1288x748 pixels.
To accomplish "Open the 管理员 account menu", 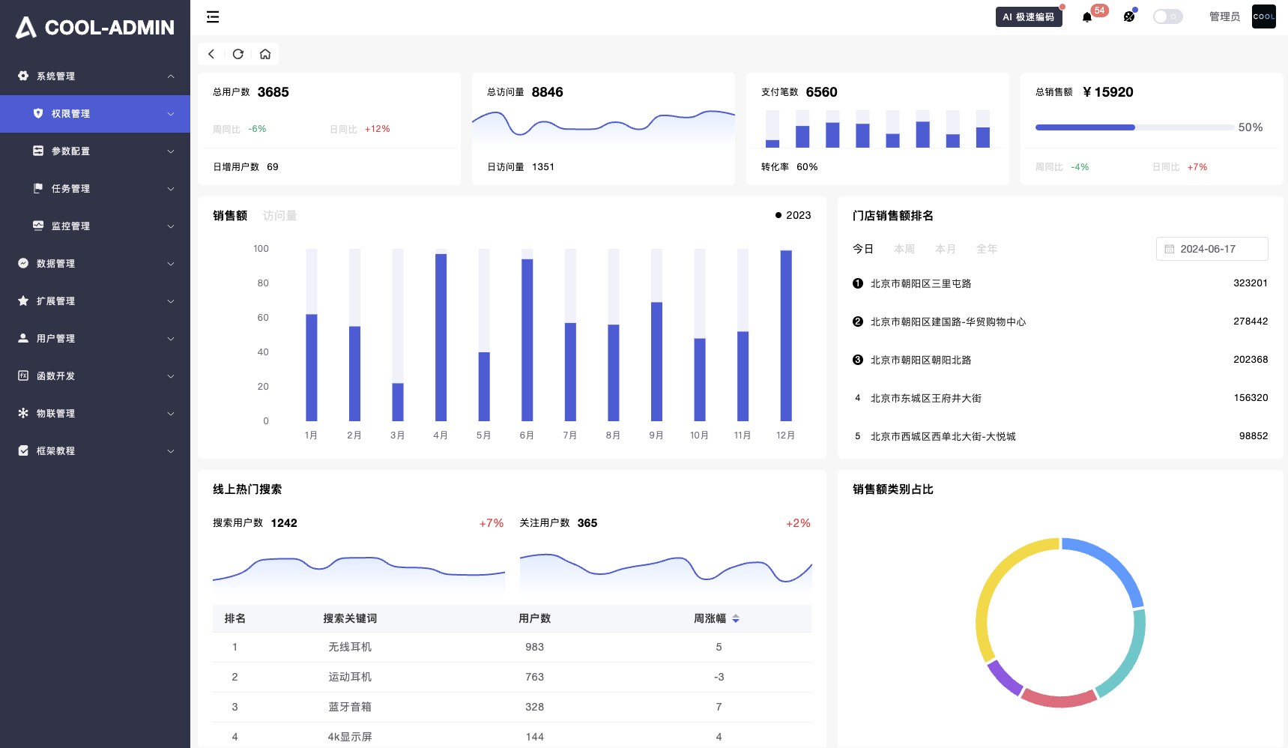I will (x=1224, y=16).
